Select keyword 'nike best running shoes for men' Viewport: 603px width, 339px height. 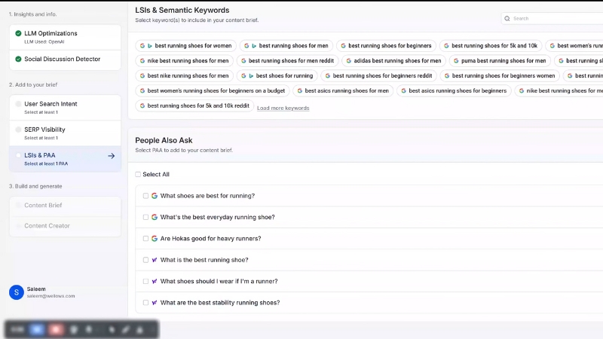click(x=184, y=61)
